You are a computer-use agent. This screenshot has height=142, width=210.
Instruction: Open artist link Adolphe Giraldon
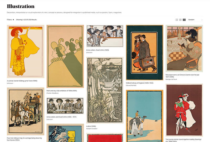pos(92,129)
